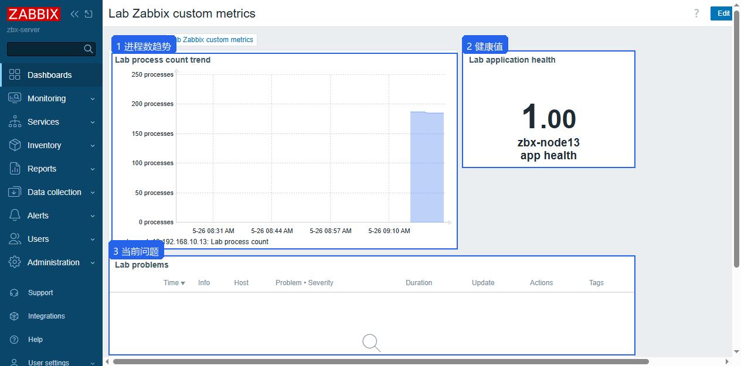This screenshot has height=366, width=741.
Task: Click the scrollbar up arrow
Action: pyautogui.click(x=736, y=4)
